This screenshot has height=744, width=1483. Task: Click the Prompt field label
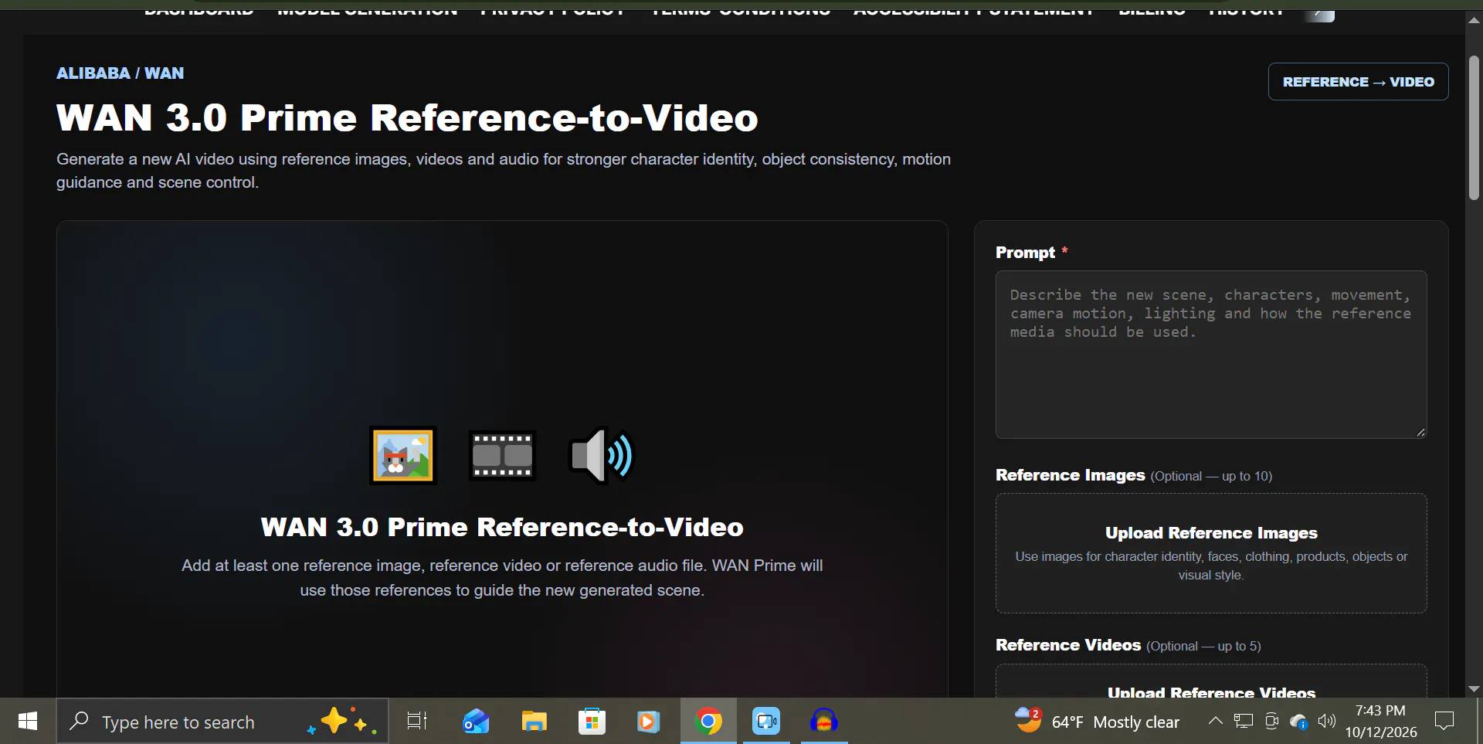point(1025,252)
